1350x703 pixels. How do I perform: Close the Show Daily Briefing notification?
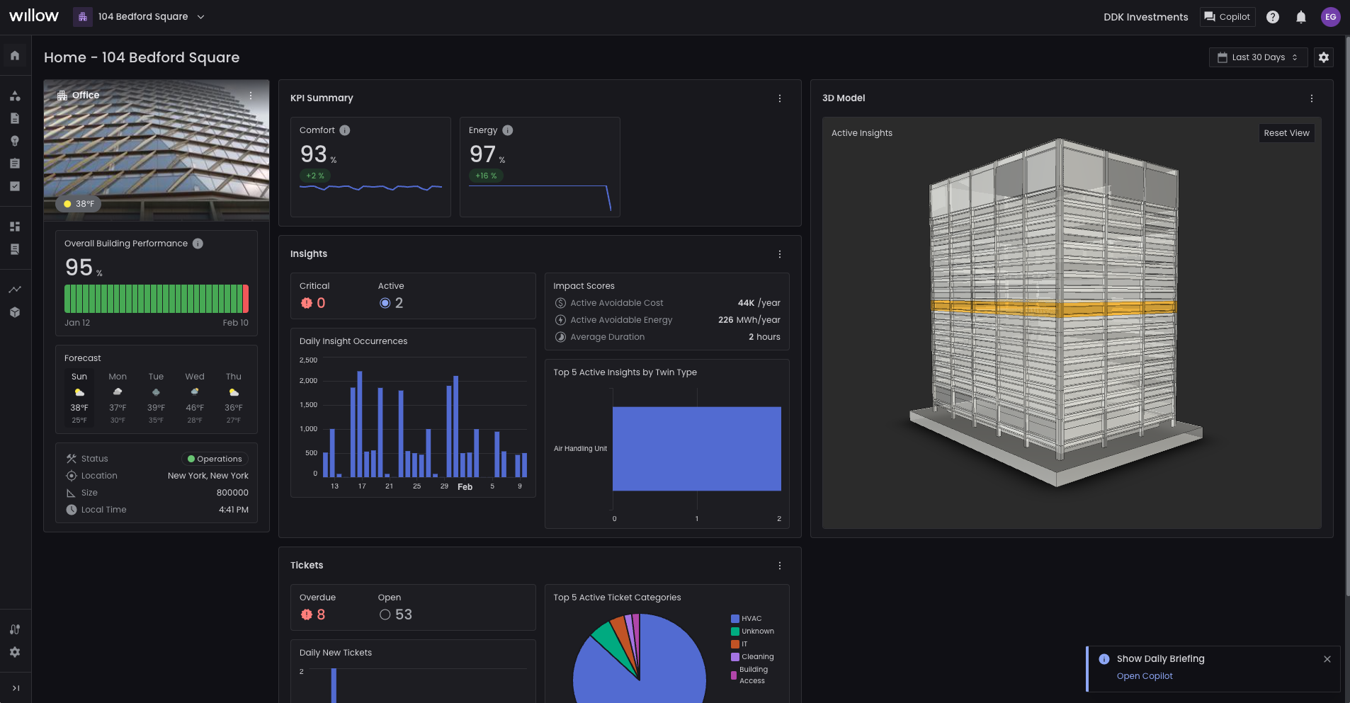click(1327, 659)
